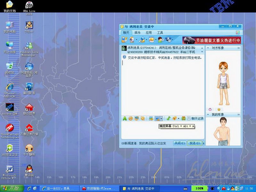This screenshot has width=256, height=192.
Task: Click the font 'A' formatting icon
Action: coord(125,118)
